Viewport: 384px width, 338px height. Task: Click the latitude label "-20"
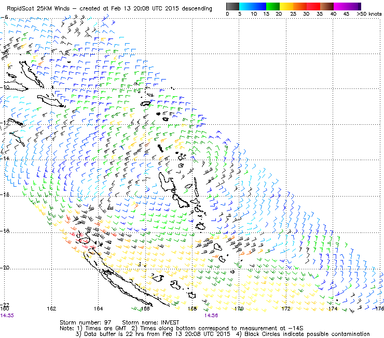(5, 267)
